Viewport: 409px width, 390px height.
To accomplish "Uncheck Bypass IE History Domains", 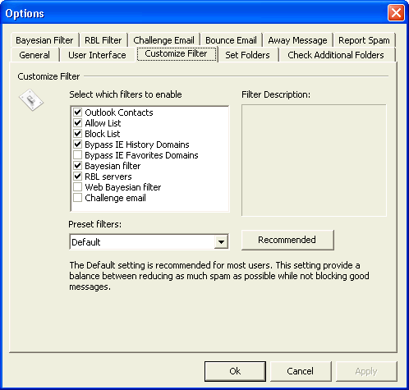I will [x=78, y=144].
